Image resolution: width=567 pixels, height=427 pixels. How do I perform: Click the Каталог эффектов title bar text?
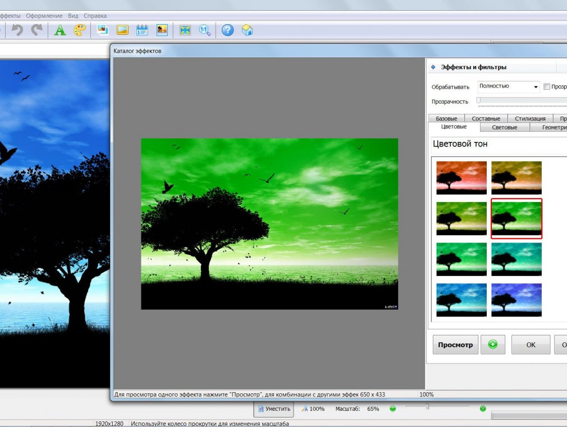click(138, 51)
